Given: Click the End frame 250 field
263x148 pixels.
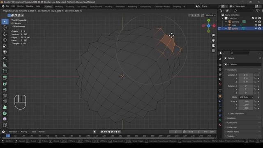Looking at the screenshot, I should 209,132.
